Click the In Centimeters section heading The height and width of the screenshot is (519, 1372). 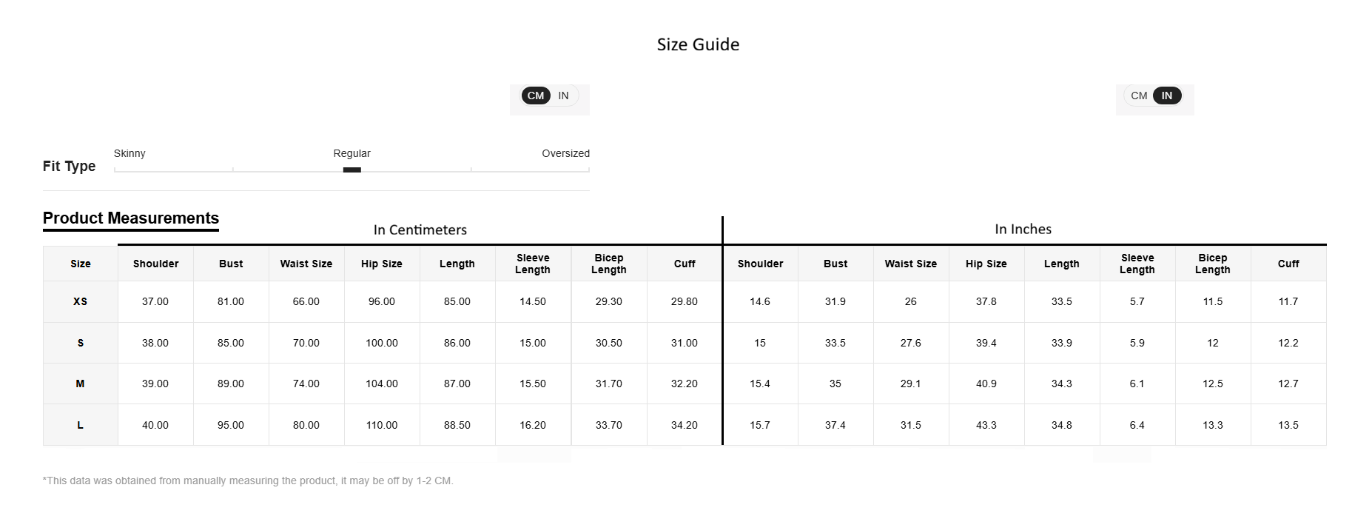pyautogui.click(x=420, y=230)
